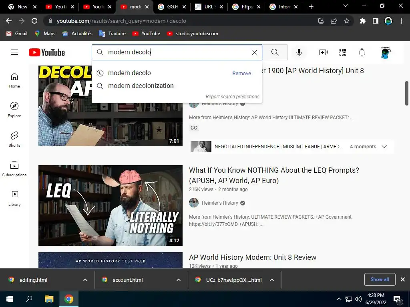410x307 pixels.
Task: Start voice search with the microphone
Action: coord(299,52)
